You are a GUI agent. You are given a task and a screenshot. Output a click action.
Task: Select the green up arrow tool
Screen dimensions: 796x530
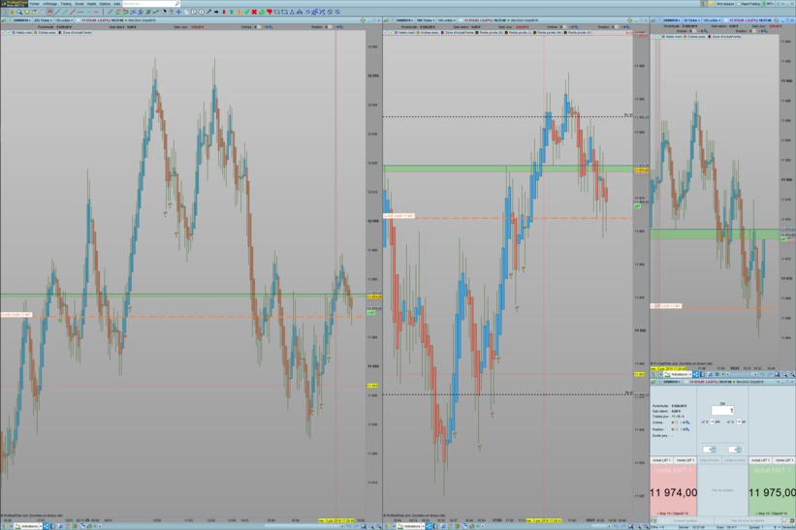click(x=232, y=12)
